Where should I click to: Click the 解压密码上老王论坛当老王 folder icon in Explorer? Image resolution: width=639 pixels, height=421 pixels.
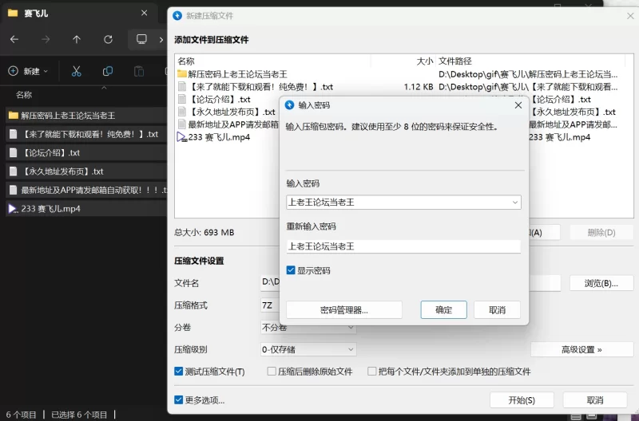point(13,116)
